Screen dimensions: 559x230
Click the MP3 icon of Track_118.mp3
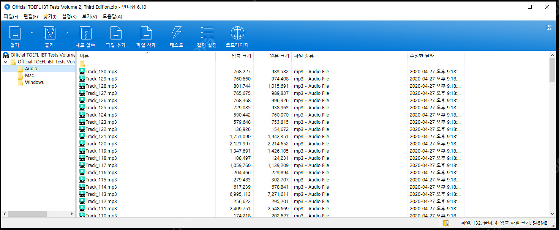tap(82, 158)
